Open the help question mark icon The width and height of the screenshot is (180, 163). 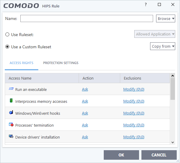coord(146,5)
